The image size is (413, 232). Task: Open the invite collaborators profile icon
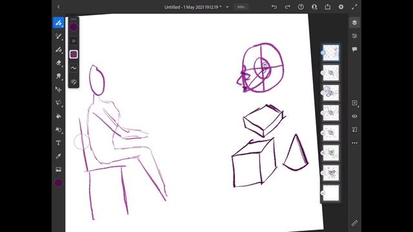(314, 7)
